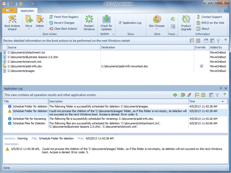Select the Application ribbon tab
The width and height of the screenshot is (231, 173).
27,11
